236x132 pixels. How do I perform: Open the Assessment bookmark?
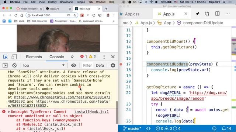coord(63,21)
